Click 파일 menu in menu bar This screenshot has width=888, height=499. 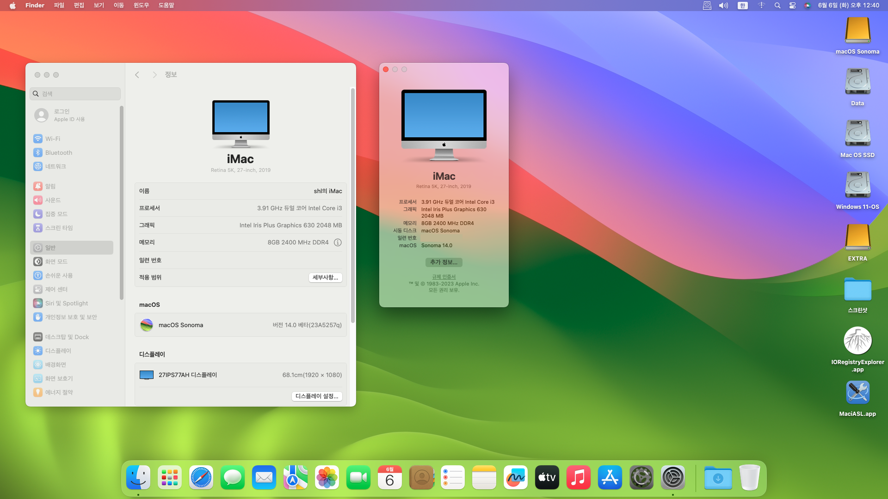[59, 6]
